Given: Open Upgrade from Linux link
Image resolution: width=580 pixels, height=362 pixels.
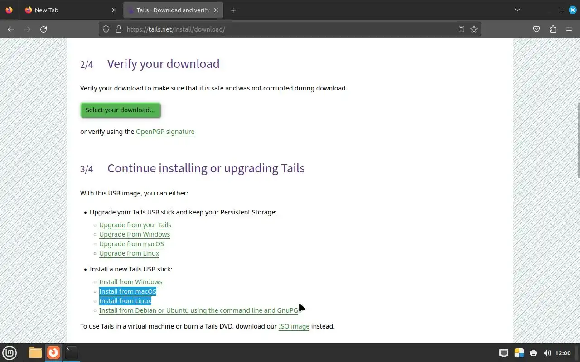Looking at the screenshot, I should [129, 253].
